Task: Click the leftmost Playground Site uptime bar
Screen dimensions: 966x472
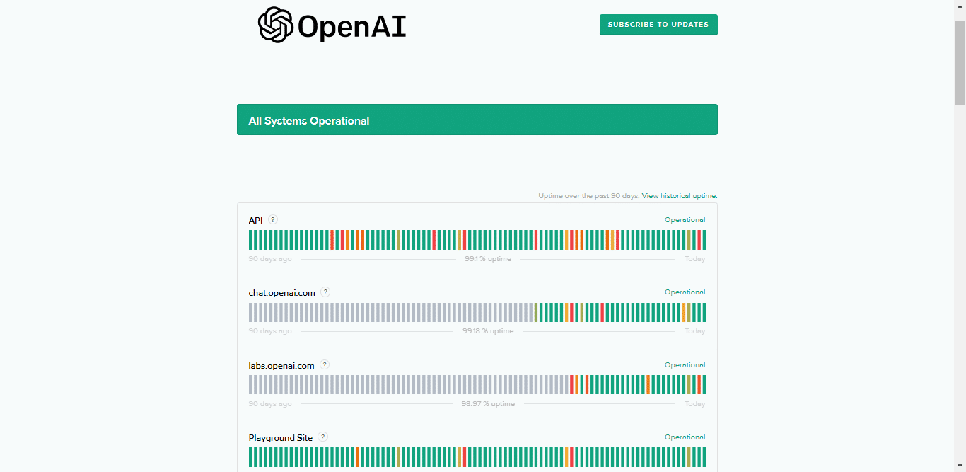Action: [x=250, y=457]
